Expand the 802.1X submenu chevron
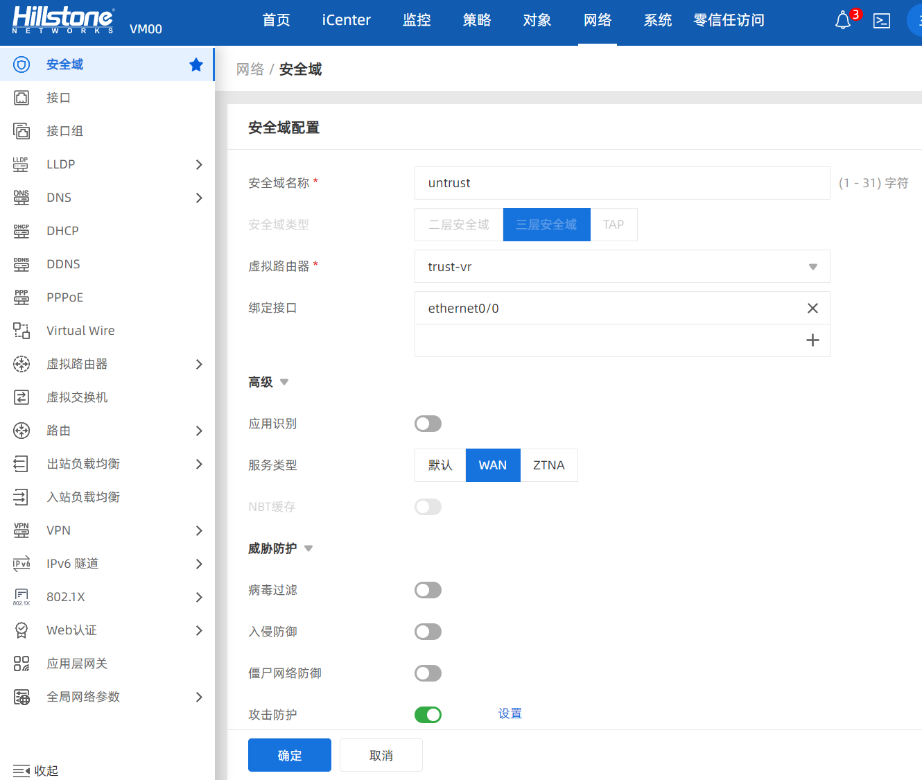The image size is (922, 780). (x=199, y=597)
